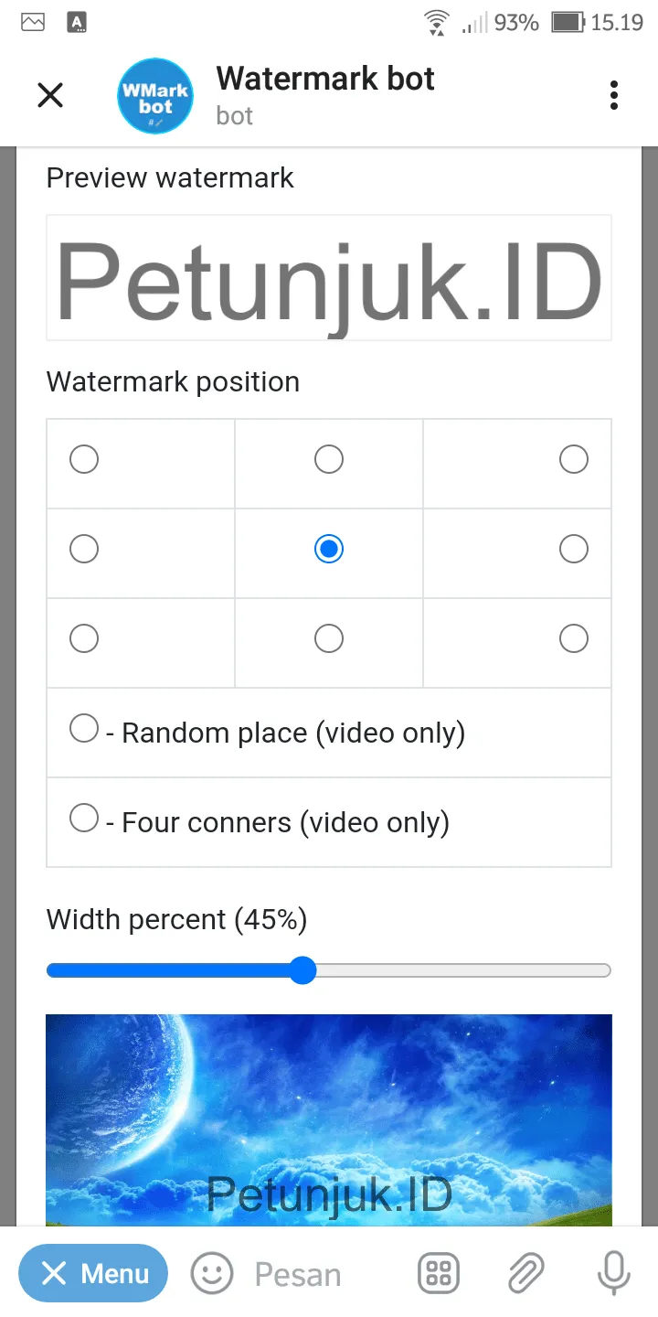Tap the Pesan message input field
This screenshot has height=1317, width=658.
tap(324, 1274)
